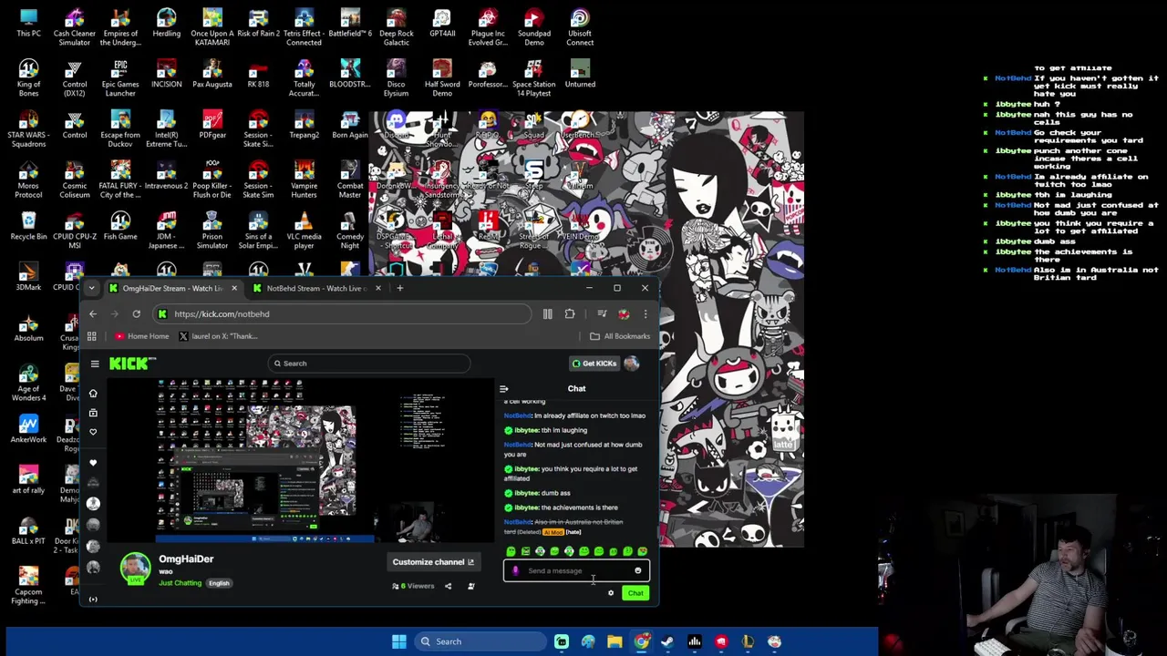Open the browser tab search dropdown

[91, 288]
